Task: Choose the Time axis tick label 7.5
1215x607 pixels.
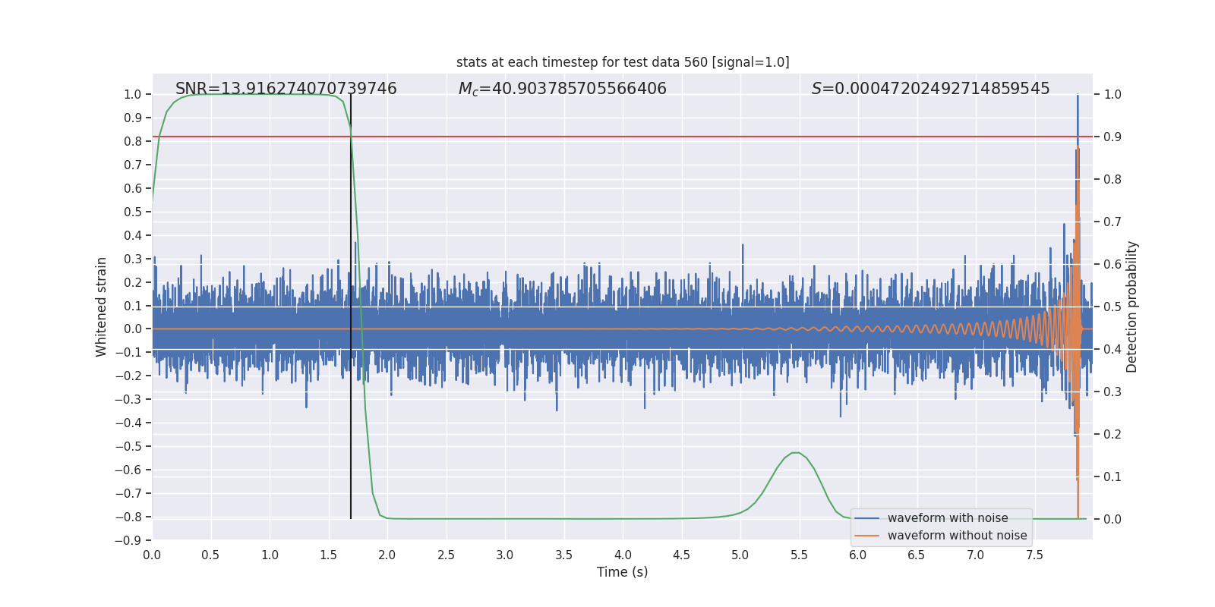Action: tap(1034, 555)
